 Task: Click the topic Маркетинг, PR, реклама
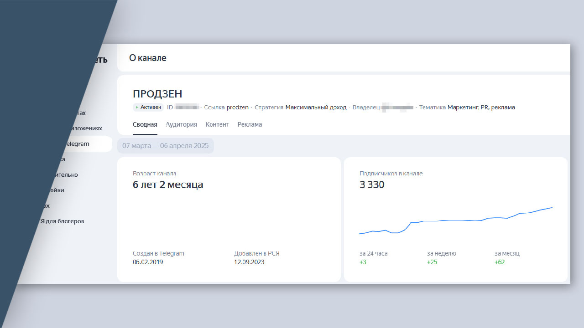[x=481, y=108]
